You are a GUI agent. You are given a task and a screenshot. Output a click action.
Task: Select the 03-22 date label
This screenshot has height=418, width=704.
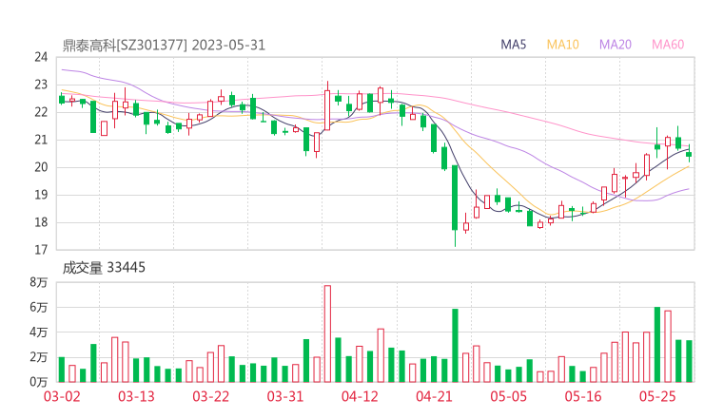[x=211, y=396]
